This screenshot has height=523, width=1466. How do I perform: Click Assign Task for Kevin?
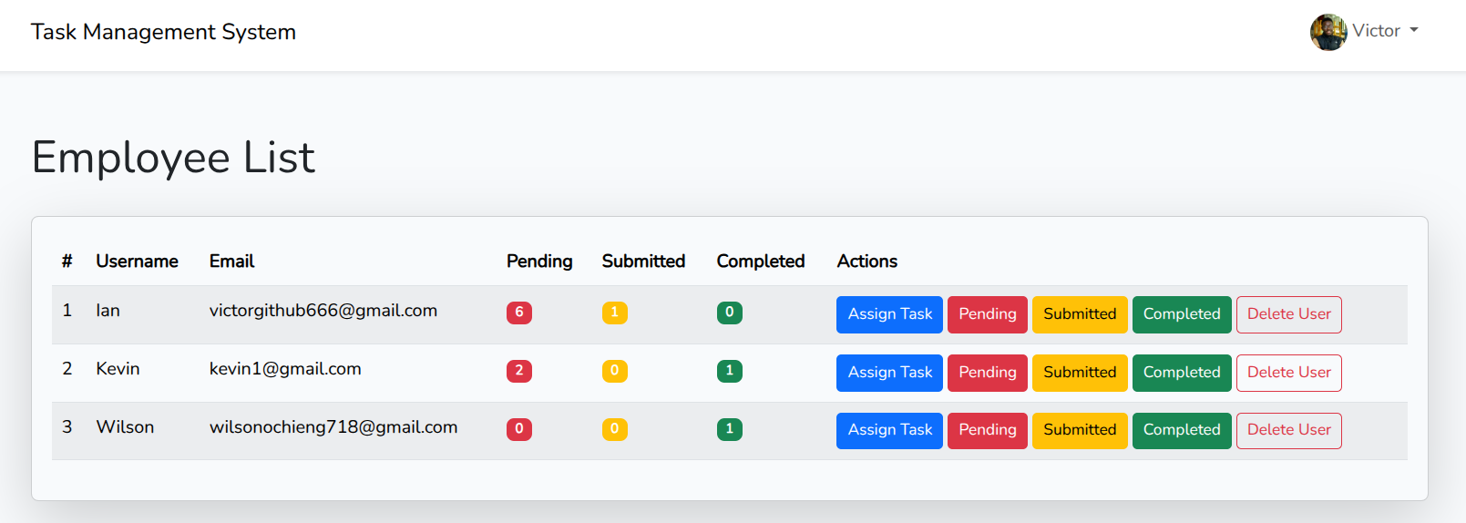889,373
